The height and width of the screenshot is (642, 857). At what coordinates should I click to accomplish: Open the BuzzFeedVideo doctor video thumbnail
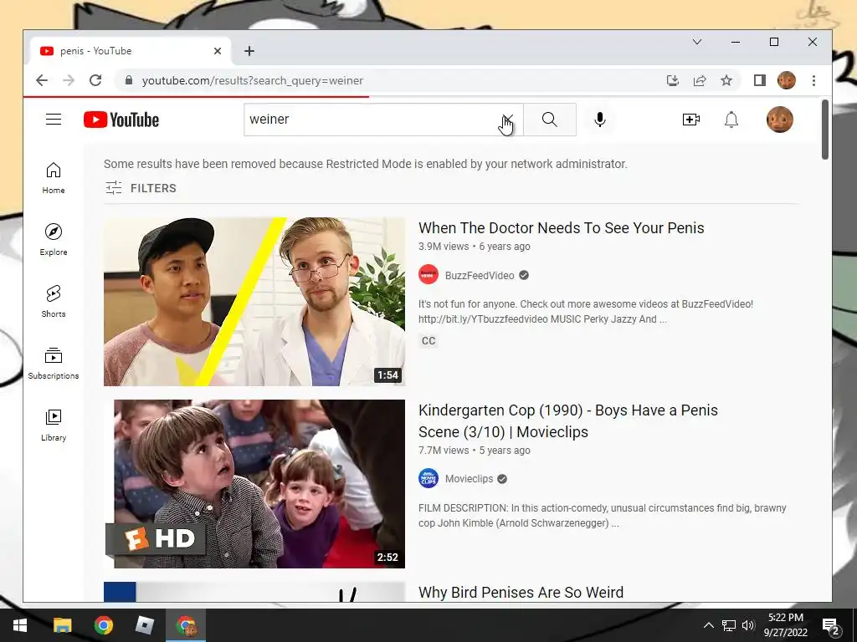pyautogui.click(x=254, y=301)
